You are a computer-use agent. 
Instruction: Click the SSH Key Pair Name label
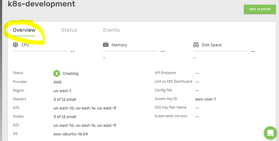point(171,107)
